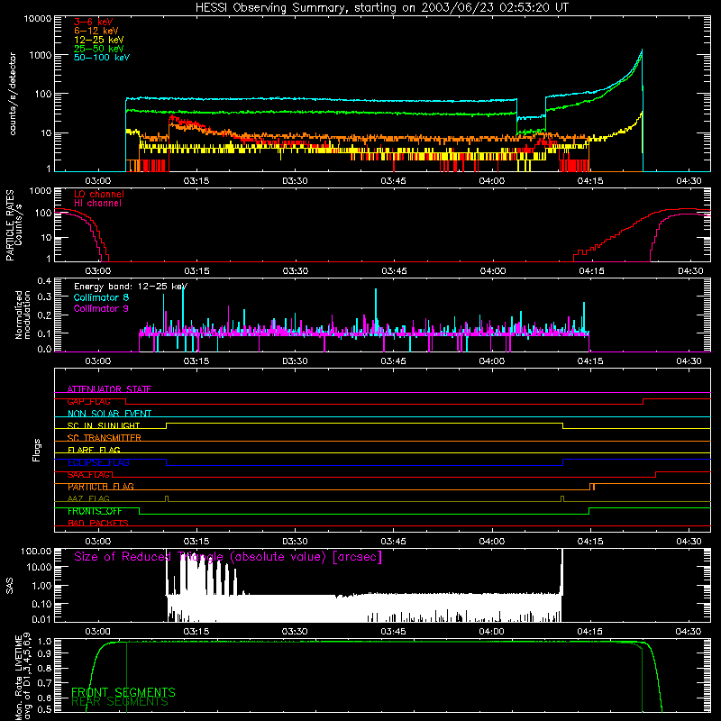The height and width of the screenshot is (721, 721).
Task: Click the 'Collimator 8' legend label
Action: pos(101,297)
